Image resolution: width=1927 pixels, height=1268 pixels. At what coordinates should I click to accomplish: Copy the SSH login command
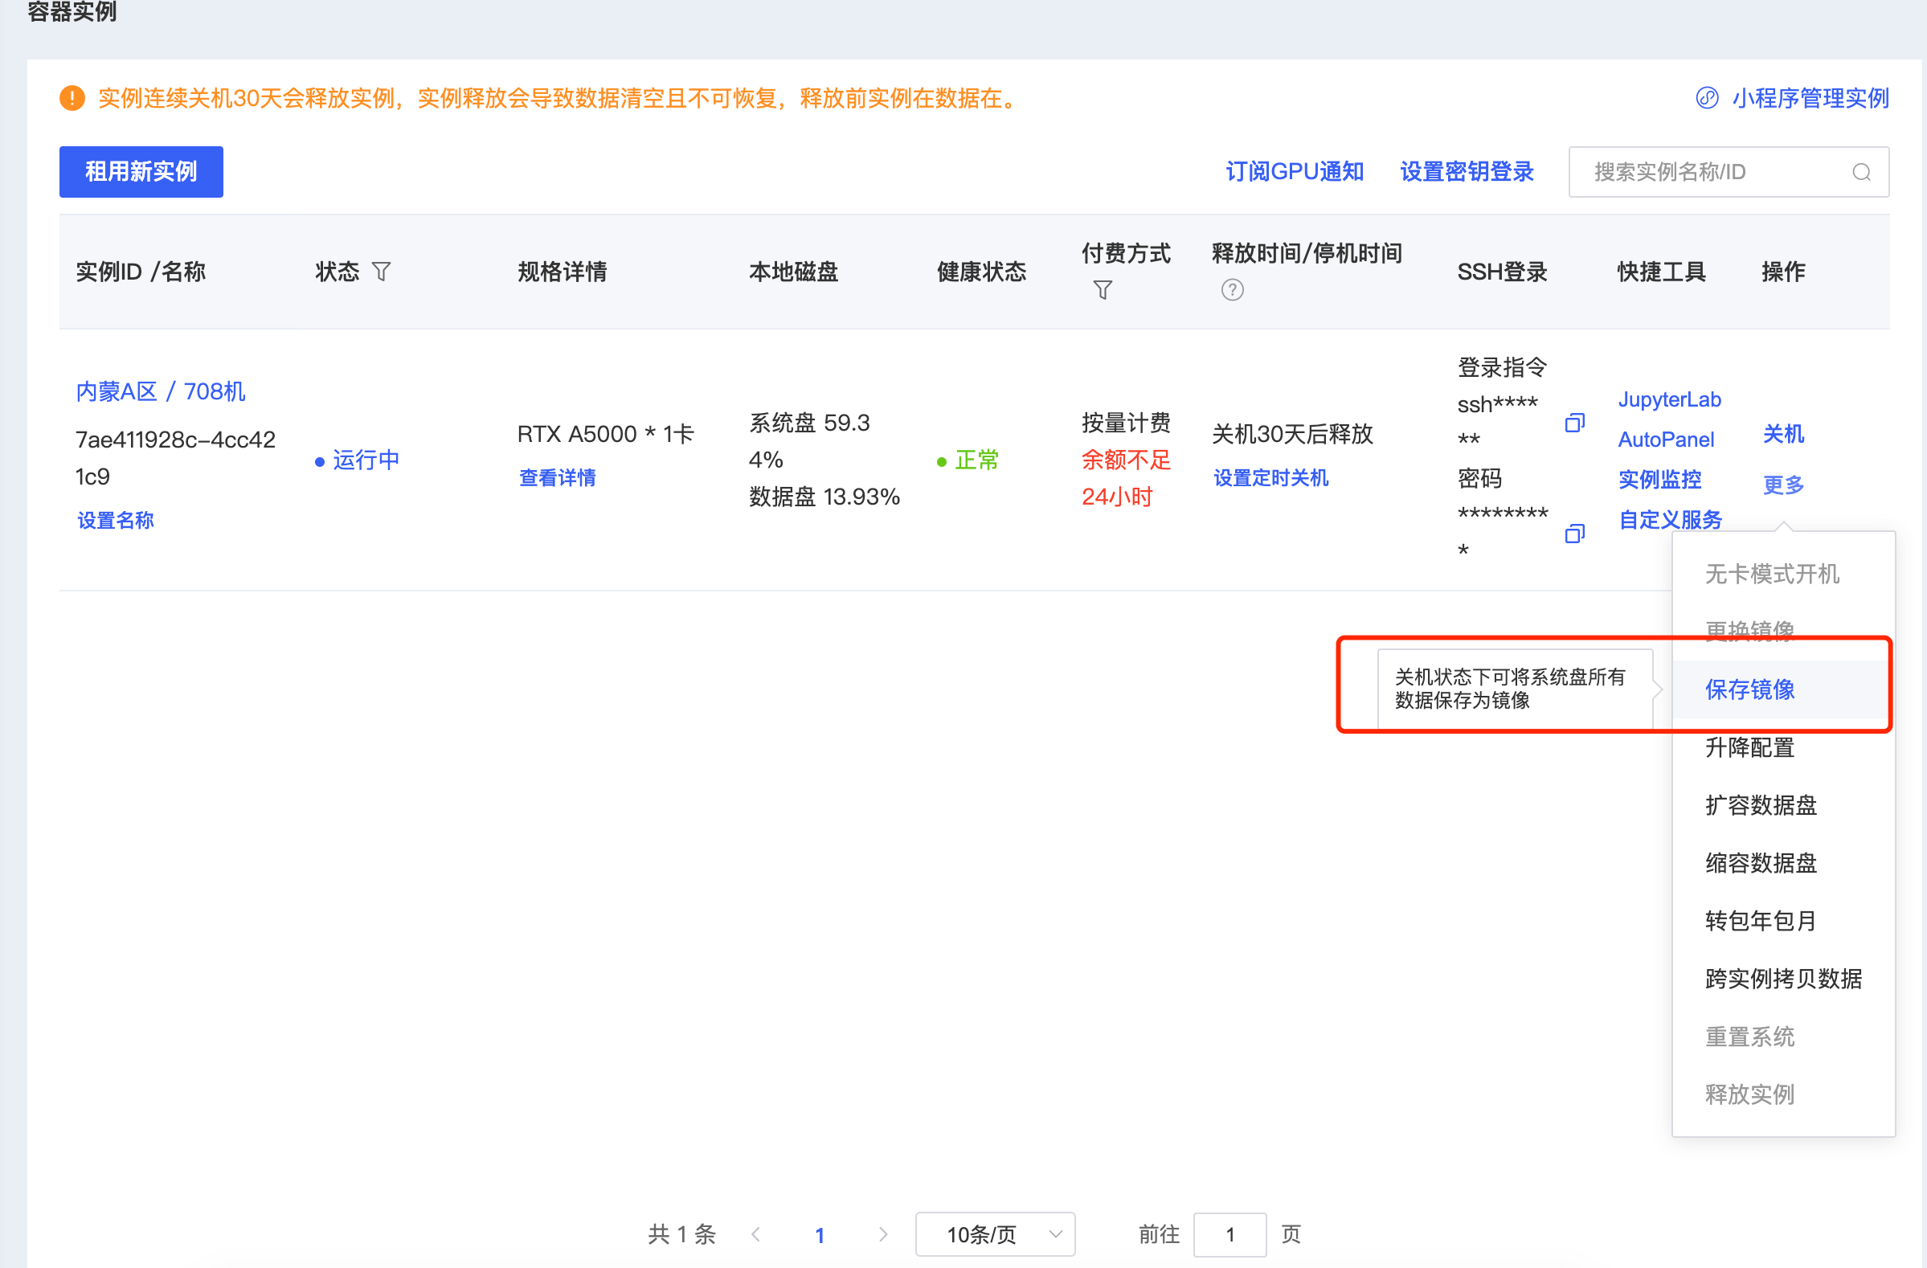1574,423
